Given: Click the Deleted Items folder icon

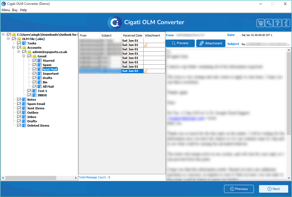Looking at the screenshot, I should click(24, 126).
